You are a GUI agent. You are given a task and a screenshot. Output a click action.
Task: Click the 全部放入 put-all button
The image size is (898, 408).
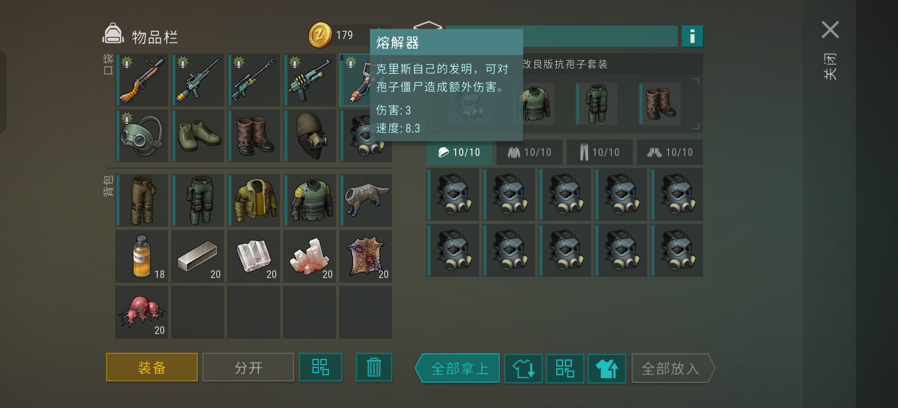tap(673, 368)
